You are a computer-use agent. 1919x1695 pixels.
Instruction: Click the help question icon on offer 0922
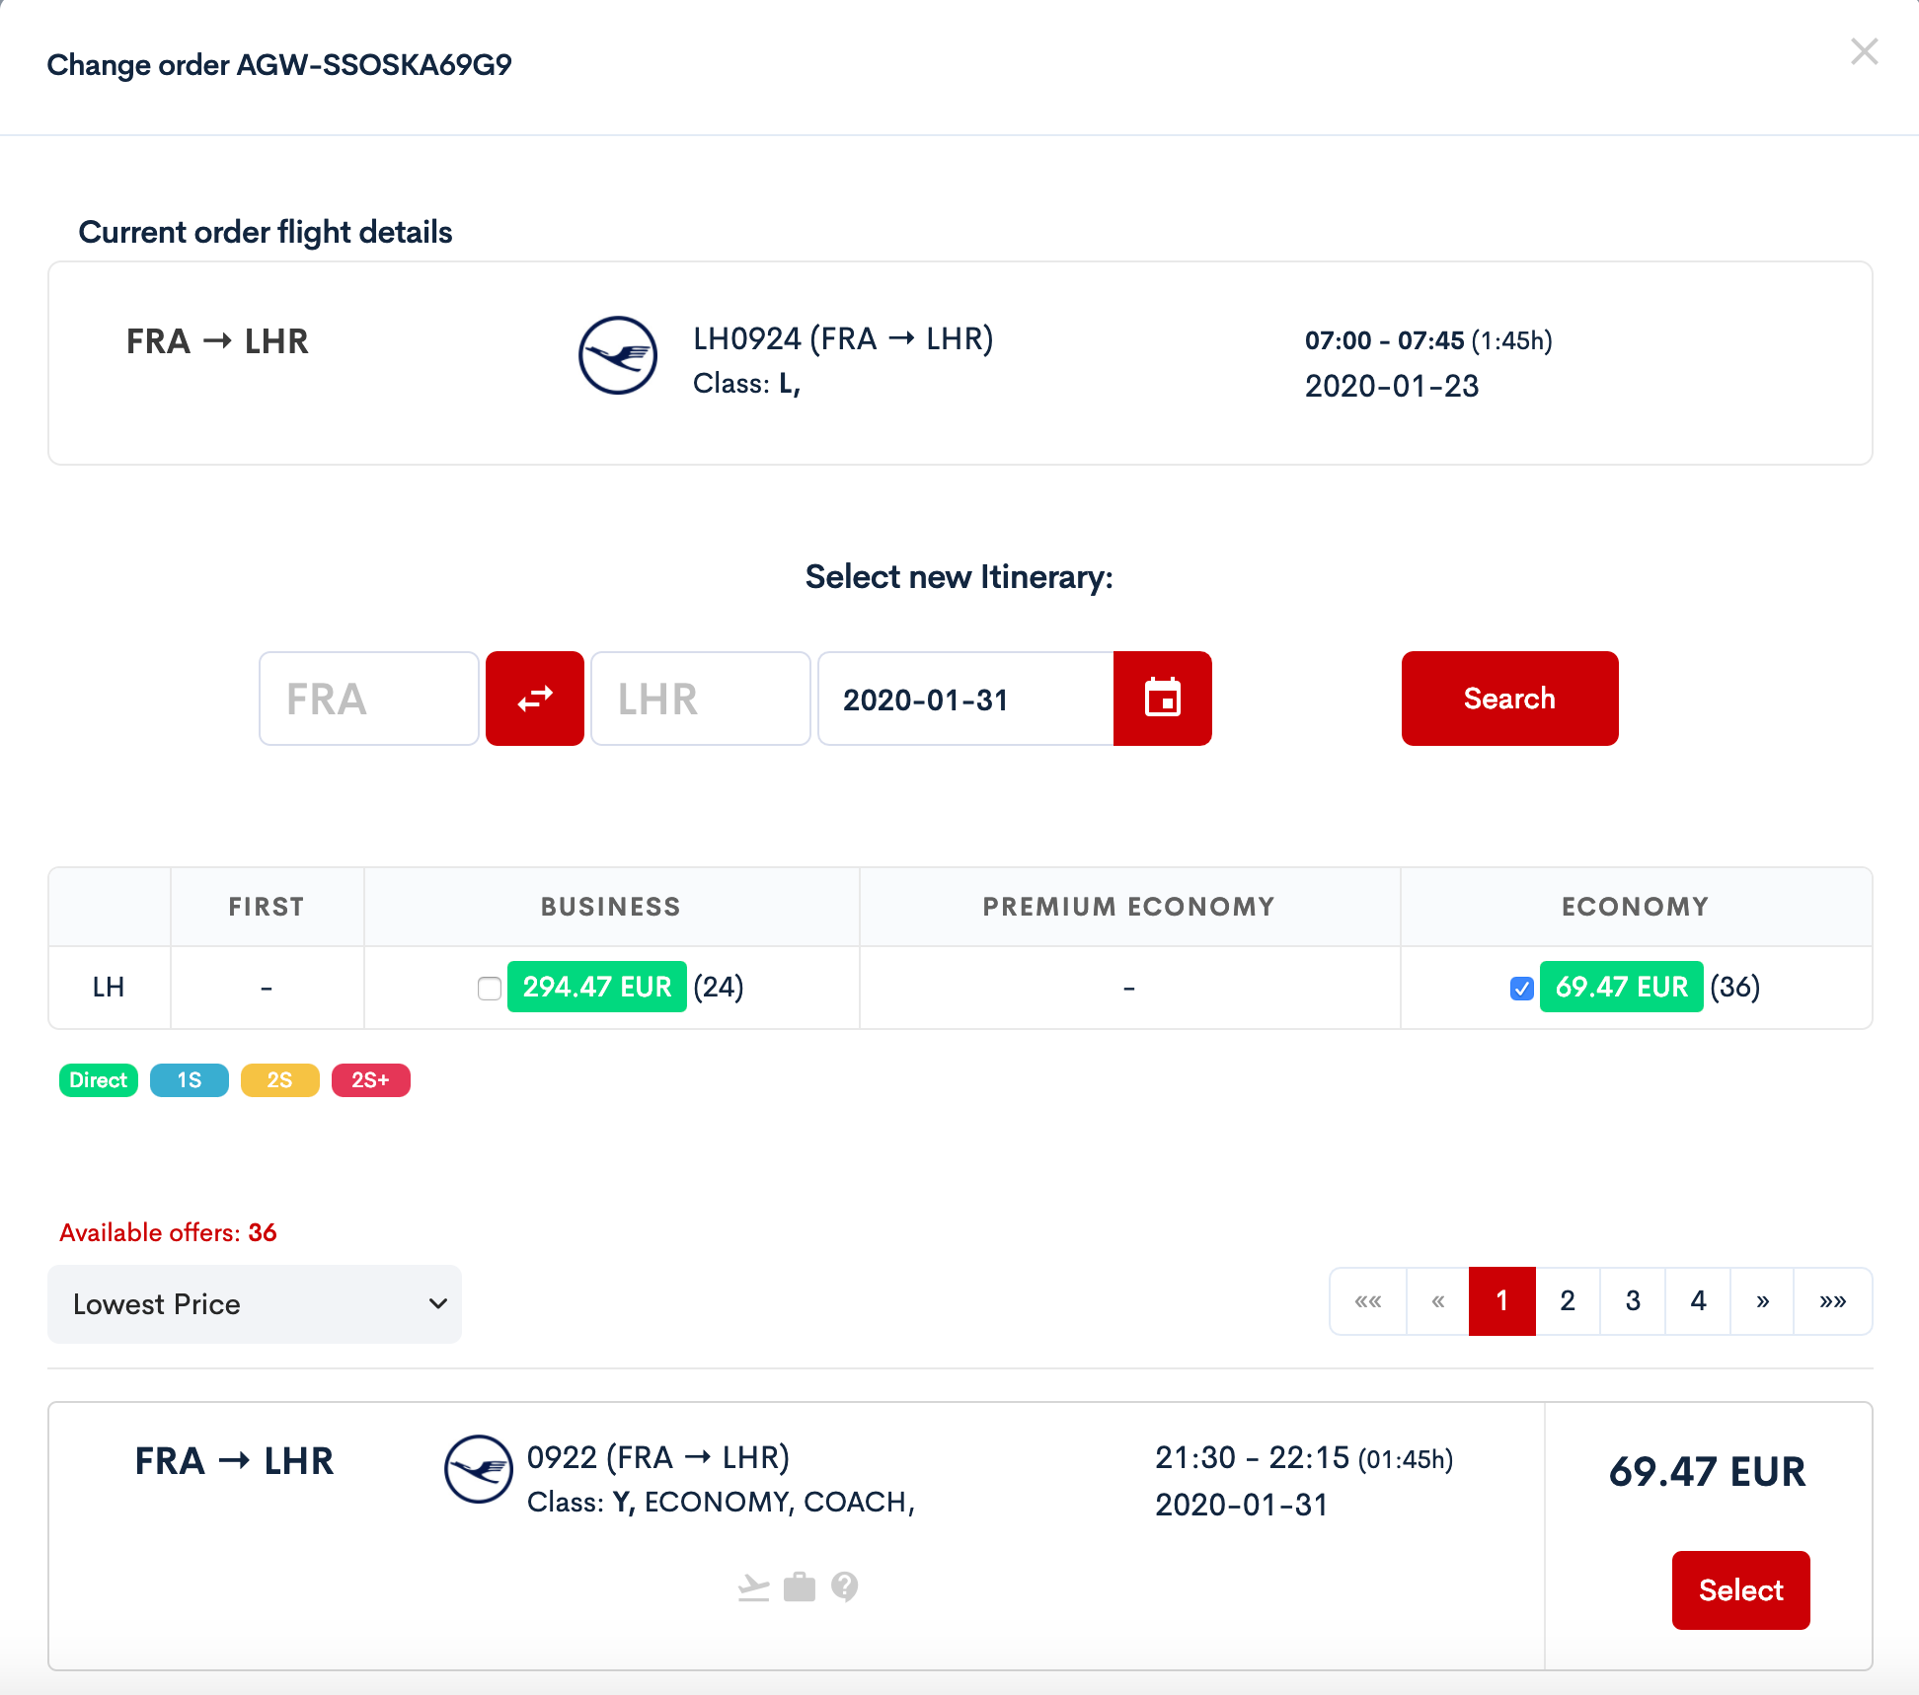(845, 1586)
